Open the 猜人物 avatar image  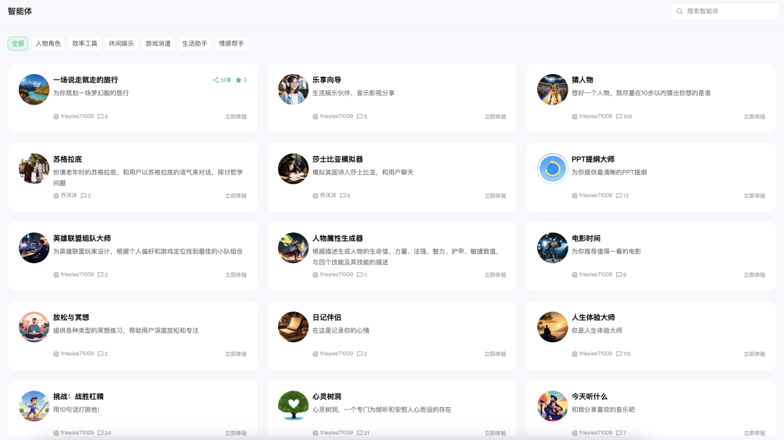click(x=552, y=89)
